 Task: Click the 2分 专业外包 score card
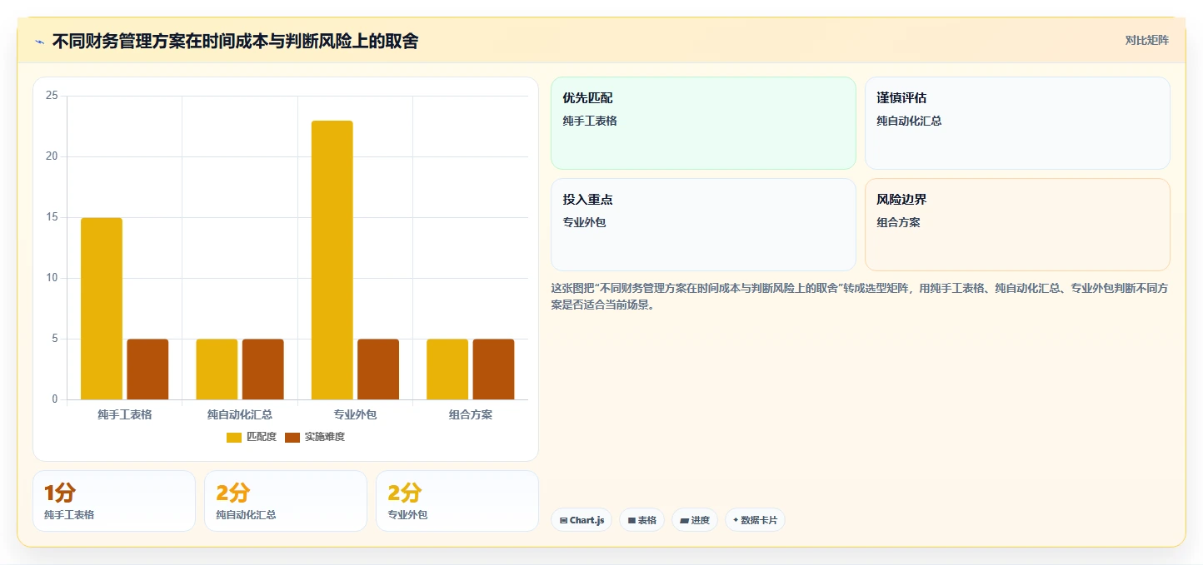pyautogui.click(x=457, y=501)
